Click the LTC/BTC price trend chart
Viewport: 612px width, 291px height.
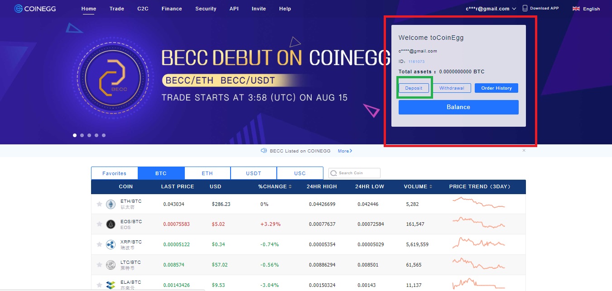coord(479,263)
